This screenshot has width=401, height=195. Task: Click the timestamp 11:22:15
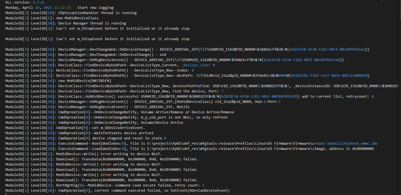coord(63,8)
